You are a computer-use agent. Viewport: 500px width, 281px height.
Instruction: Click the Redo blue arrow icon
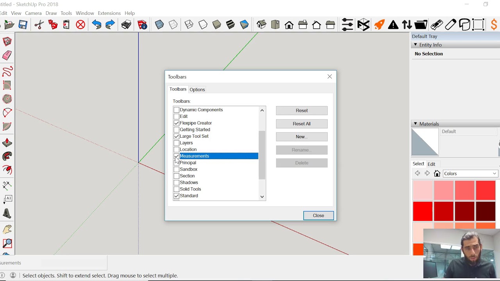110,25
